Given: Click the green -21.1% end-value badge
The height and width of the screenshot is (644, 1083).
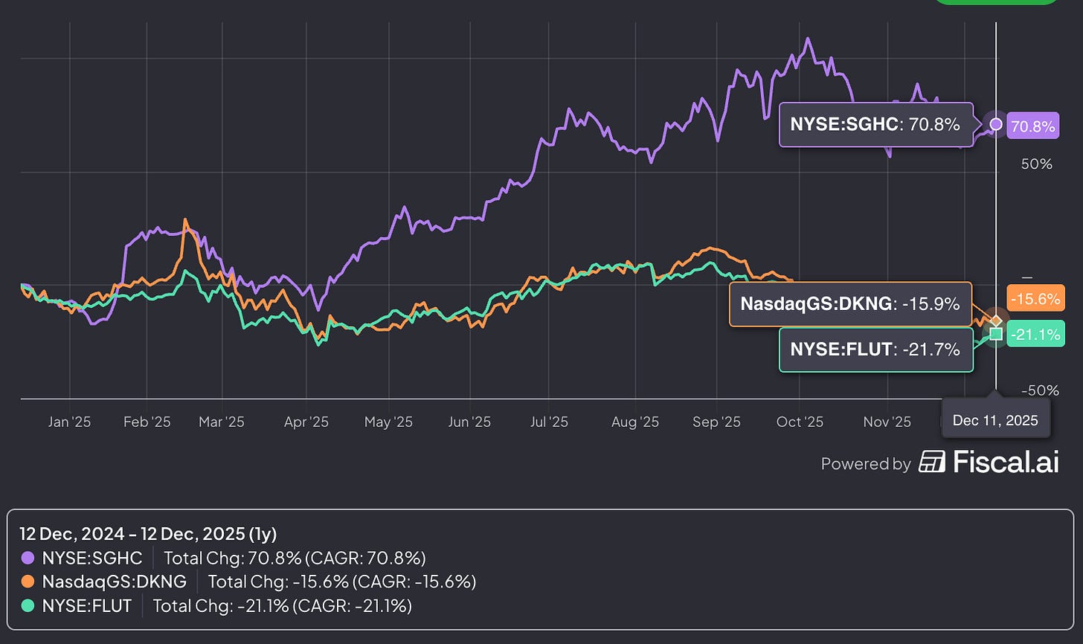Looking at the screenshot, I should click(x=1035, y=334).
